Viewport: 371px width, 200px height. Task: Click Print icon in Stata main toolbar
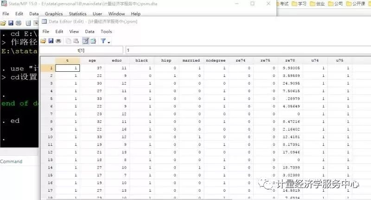[x=19, y=23]
